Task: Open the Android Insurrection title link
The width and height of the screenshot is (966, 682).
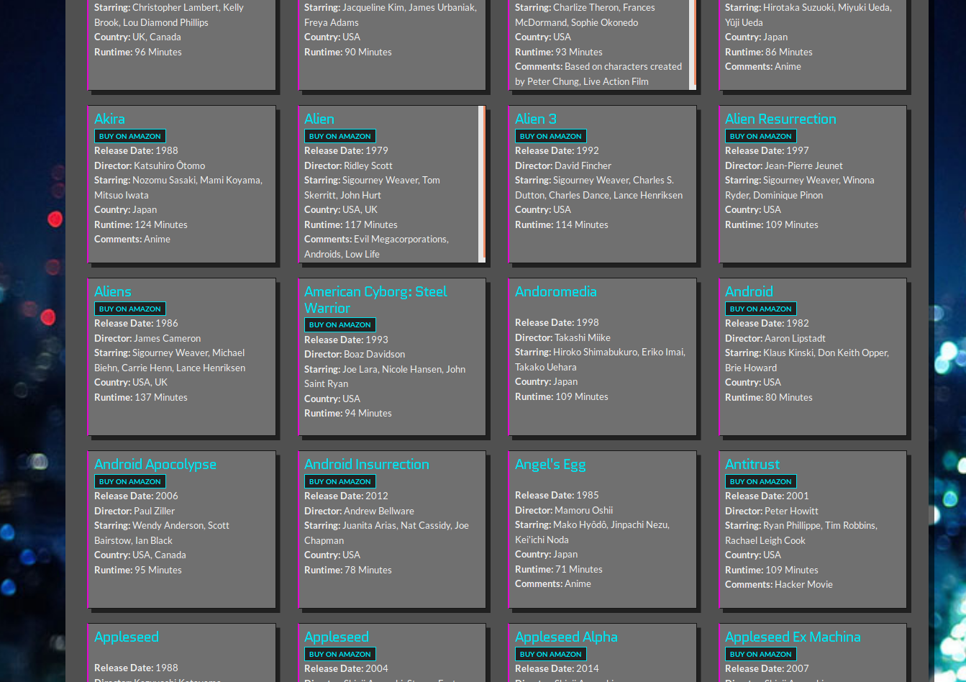Action: pyautogui.click(x=367, y=464)
